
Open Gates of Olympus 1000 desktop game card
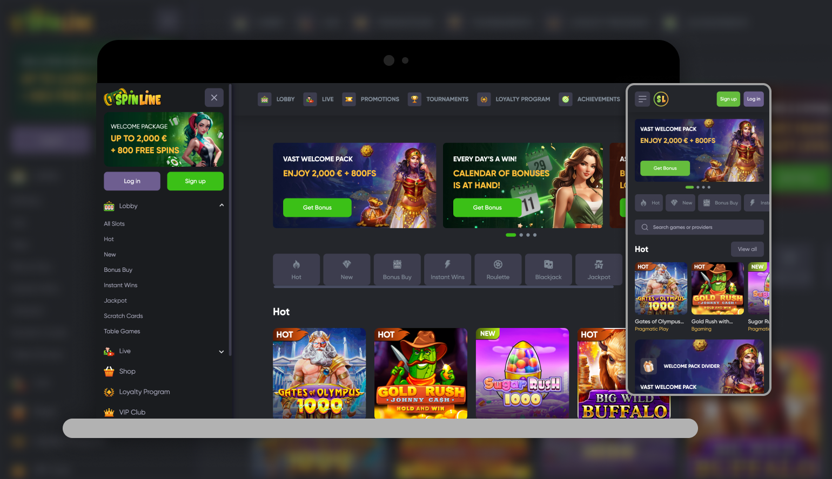point(319,373)
